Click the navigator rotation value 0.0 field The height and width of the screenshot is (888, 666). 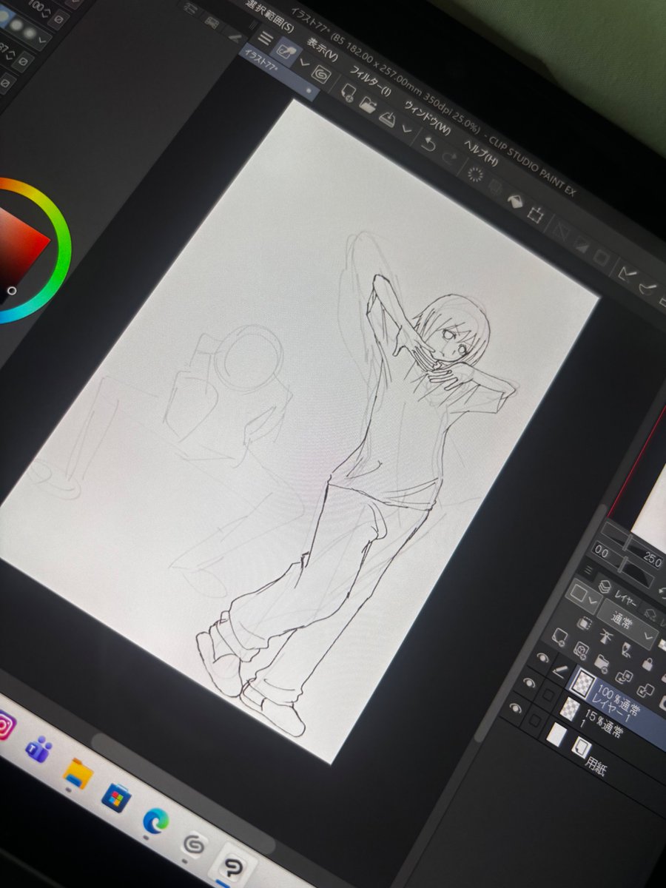[602, 554]
